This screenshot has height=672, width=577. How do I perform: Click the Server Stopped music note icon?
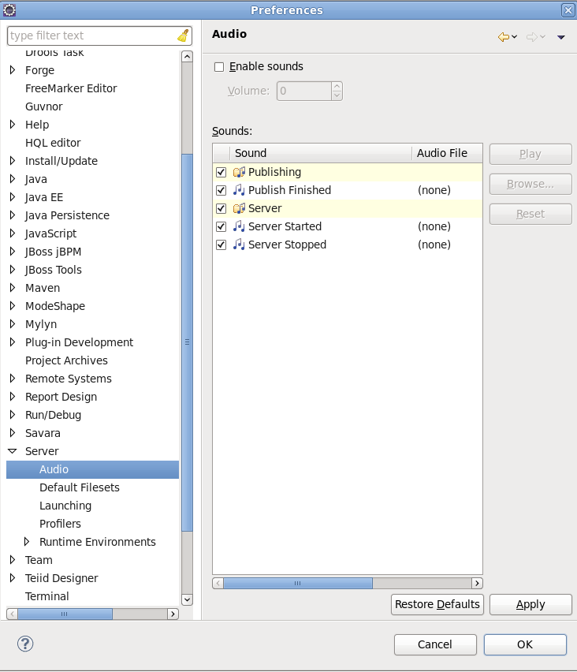tap(240, 245)
